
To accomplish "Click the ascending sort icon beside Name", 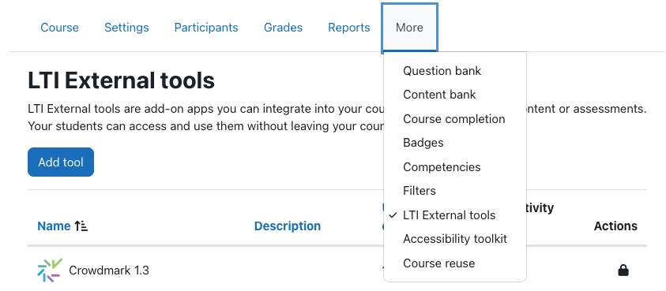I will click(x=81, y=226).
